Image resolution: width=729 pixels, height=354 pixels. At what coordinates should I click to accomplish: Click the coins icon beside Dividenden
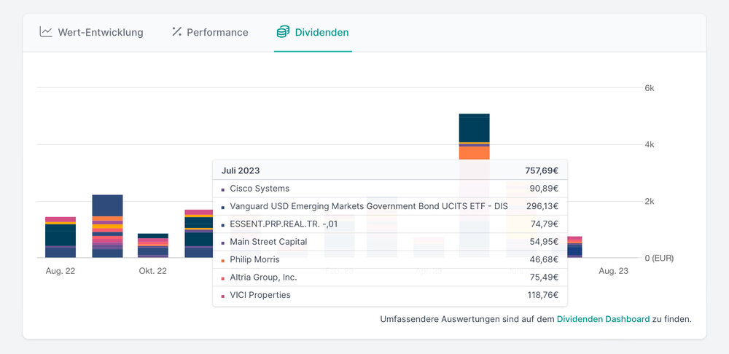(x=283, y=32)
